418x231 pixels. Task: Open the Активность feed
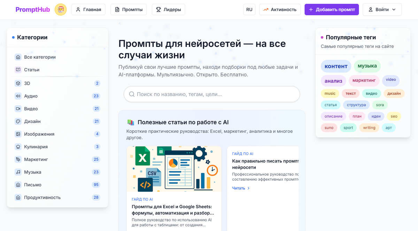tap(280, 9)
